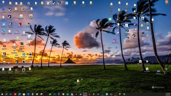Show the taskbar clock and date

pyautogui.click(x=168, y=94)
